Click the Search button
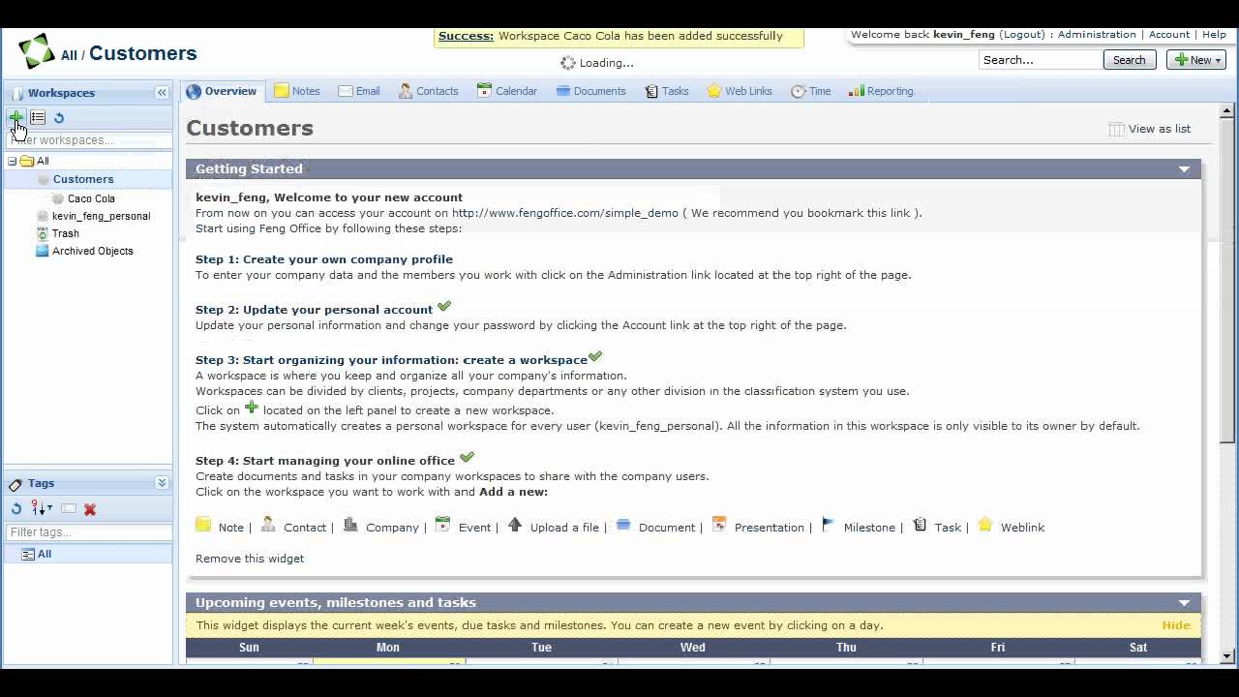This screenshot has width=1239, height=697. point(1129,60)
